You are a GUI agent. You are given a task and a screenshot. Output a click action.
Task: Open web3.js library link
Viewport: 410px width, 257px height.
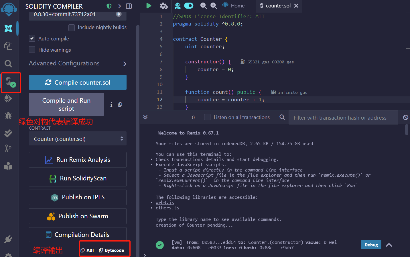tap(165, 203)
